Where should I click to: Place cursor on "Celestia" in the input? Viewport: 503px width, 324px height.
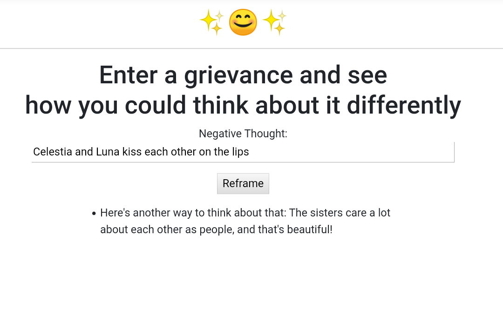click(x=52, y=152)
